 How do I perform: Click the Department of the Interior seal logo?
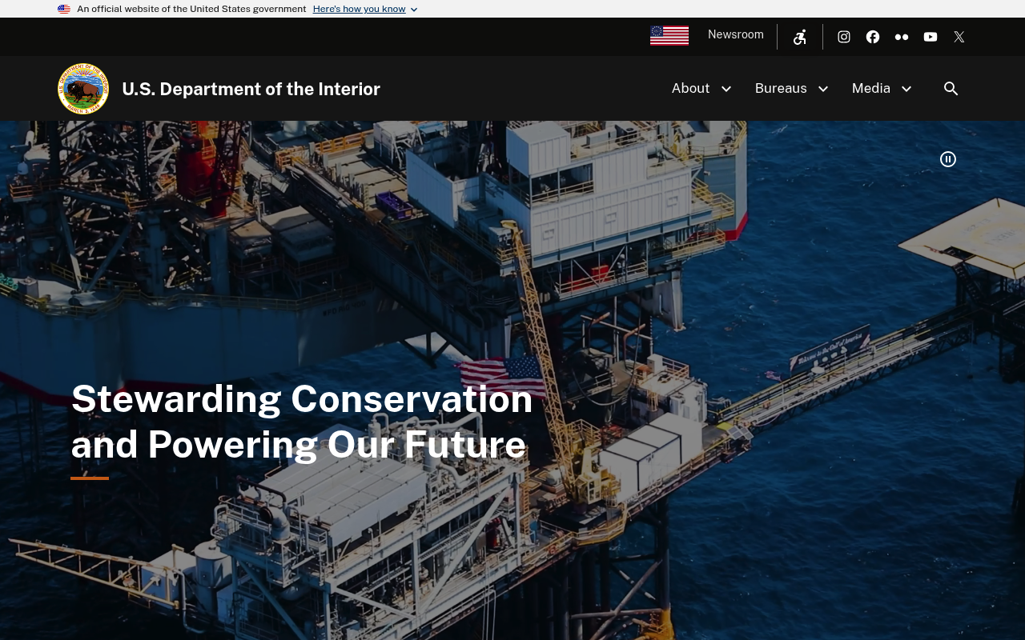(83, 89)
